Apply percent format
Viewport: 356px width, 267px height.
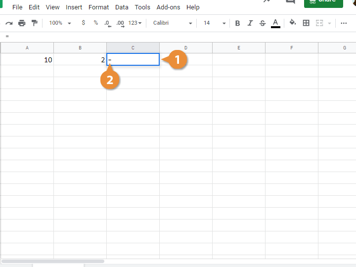coord(95,23)
